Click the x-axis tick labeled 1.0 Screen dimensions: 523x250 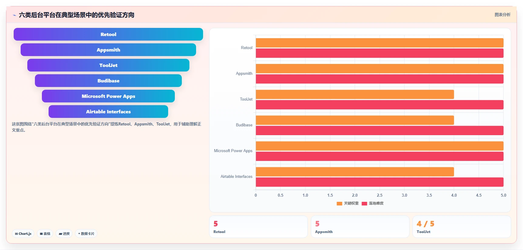coord(305,195)
